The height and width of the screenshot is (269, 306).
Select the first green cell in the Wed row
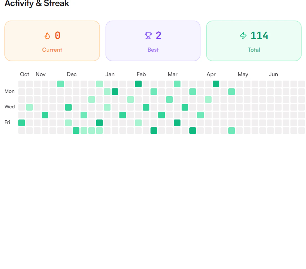[x=29, y=107]
